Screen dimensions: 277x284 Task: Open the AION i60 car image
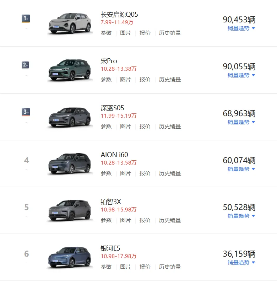[x=70, y=164]
